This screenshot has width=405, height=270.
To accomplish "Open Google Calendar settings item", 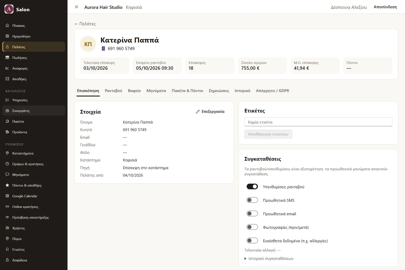I will [34, 196].
